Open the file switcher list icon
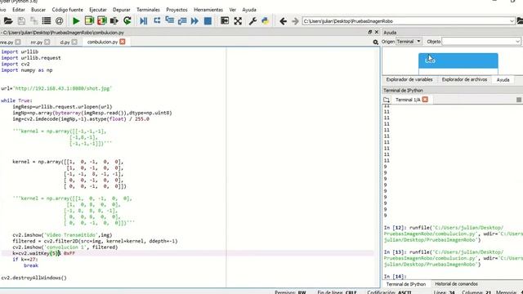 click(47, 21)
